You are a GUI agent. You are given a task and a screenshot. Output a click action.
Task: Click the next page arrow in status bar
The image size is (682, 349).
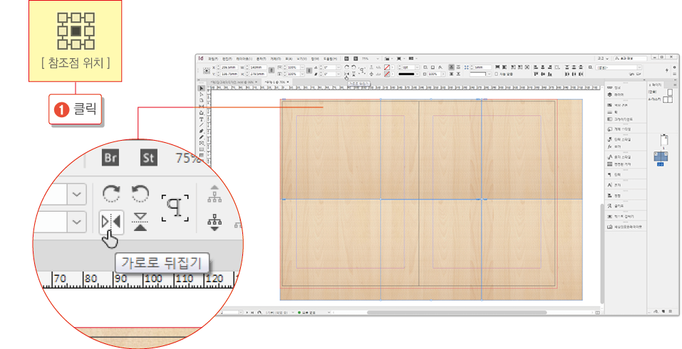[247, 313]
